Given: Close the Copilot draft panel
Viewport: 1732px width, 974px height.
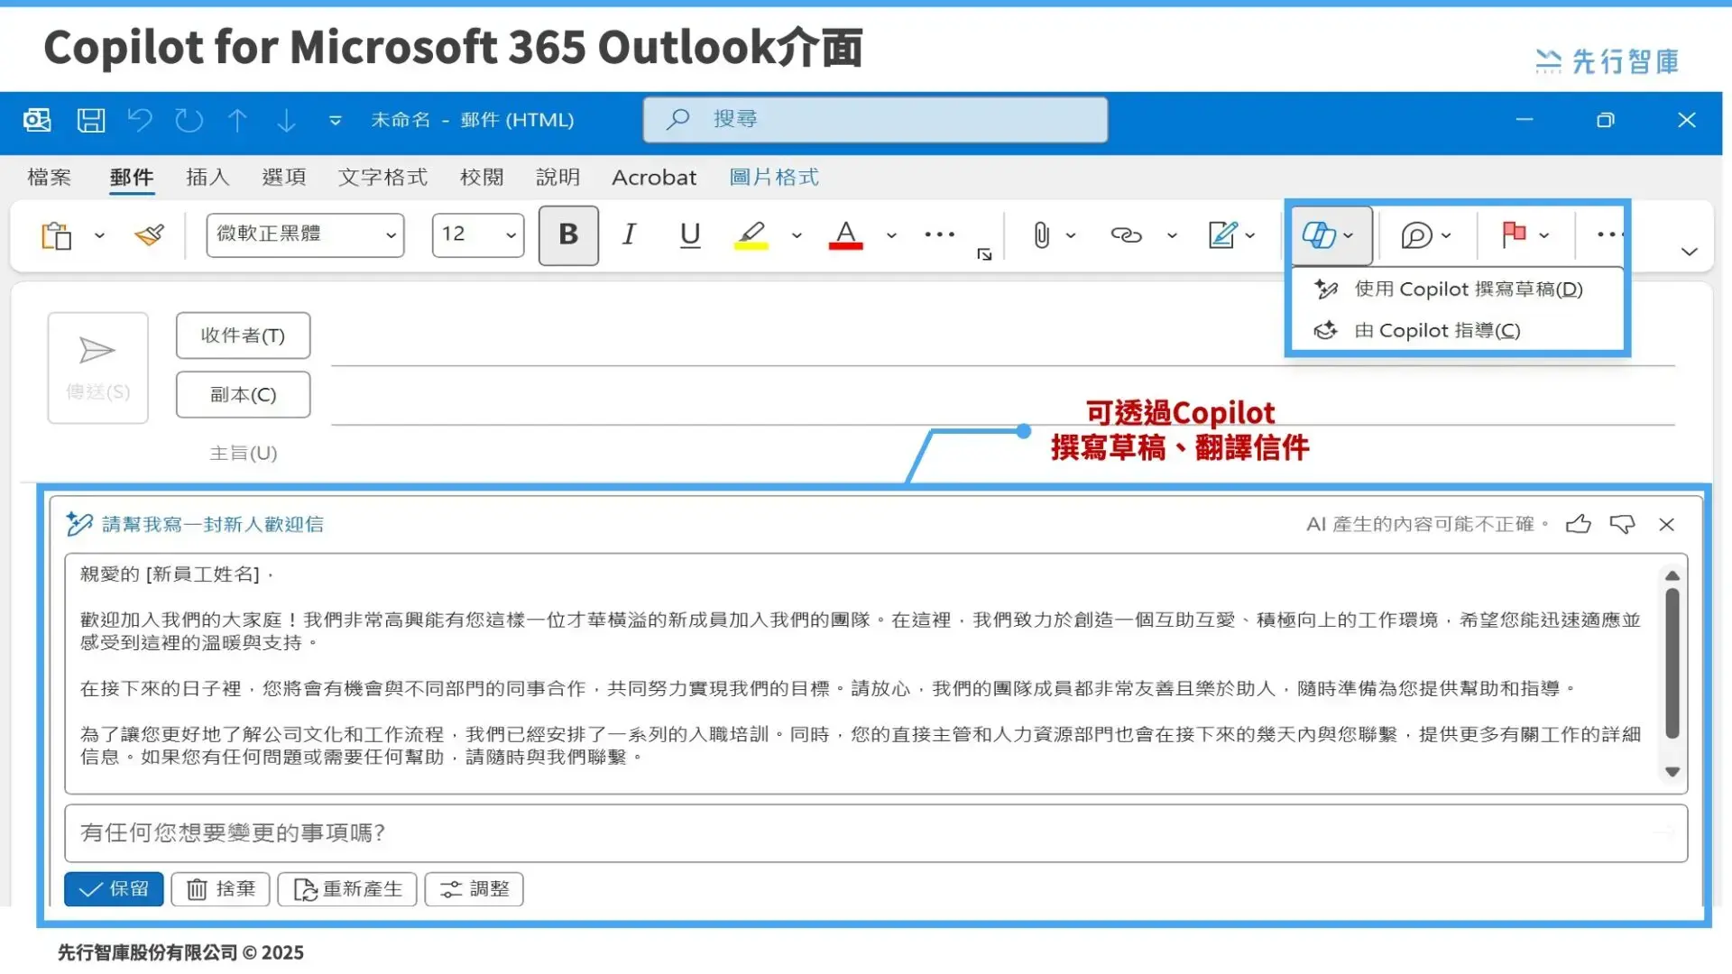Looking at the screenshot, I should pyautogui.click(x=1666, y=524).
